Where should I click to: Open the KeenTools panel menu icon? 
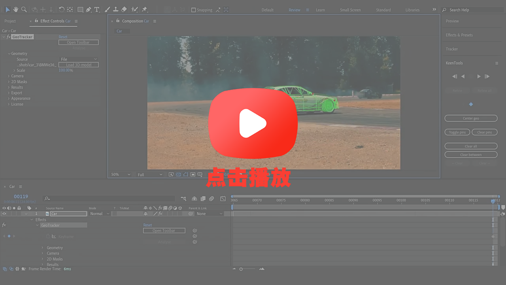pos(497,63)
